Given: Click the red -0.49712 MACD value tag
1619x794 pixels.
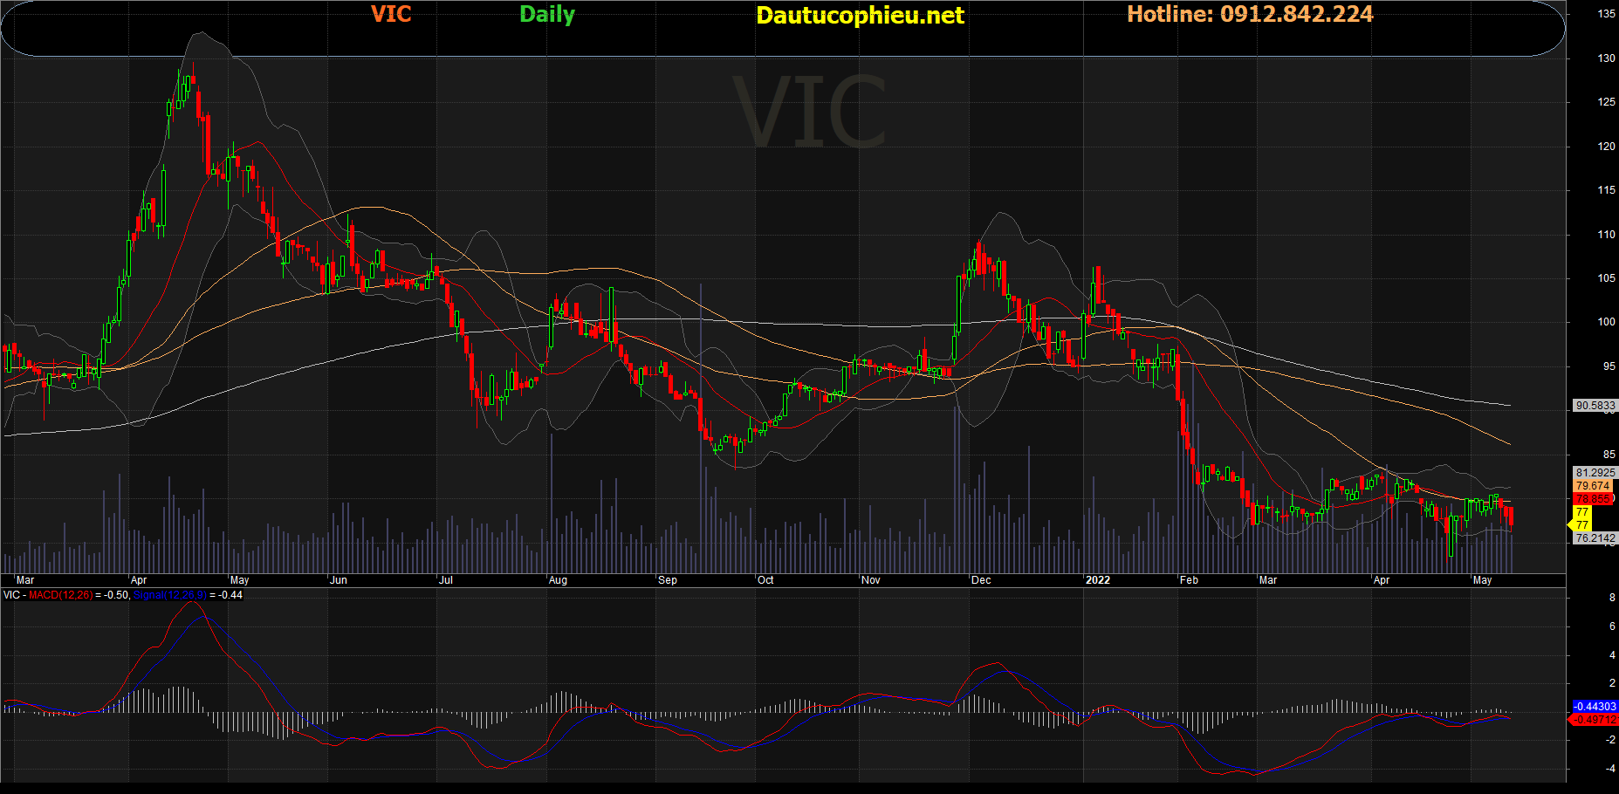Looking at the screenshot, I should (x=1595, y=720).
